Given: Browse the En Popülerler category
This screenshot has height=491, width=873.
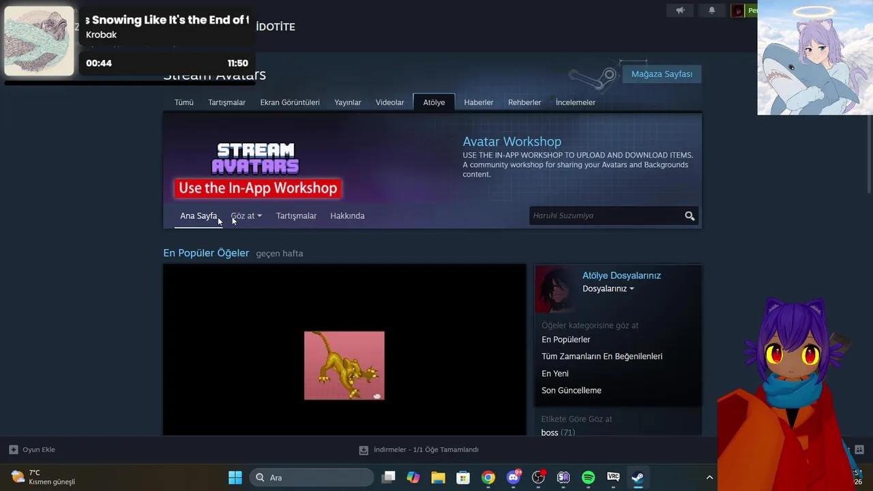Looking at the screenshot, I should pos(566,340).
